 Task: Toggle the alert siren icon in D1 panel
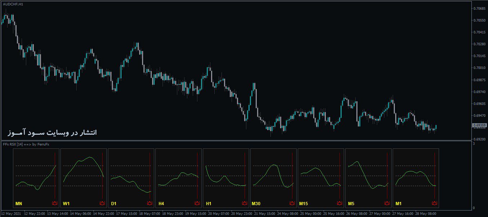click(x=150, y=204)
